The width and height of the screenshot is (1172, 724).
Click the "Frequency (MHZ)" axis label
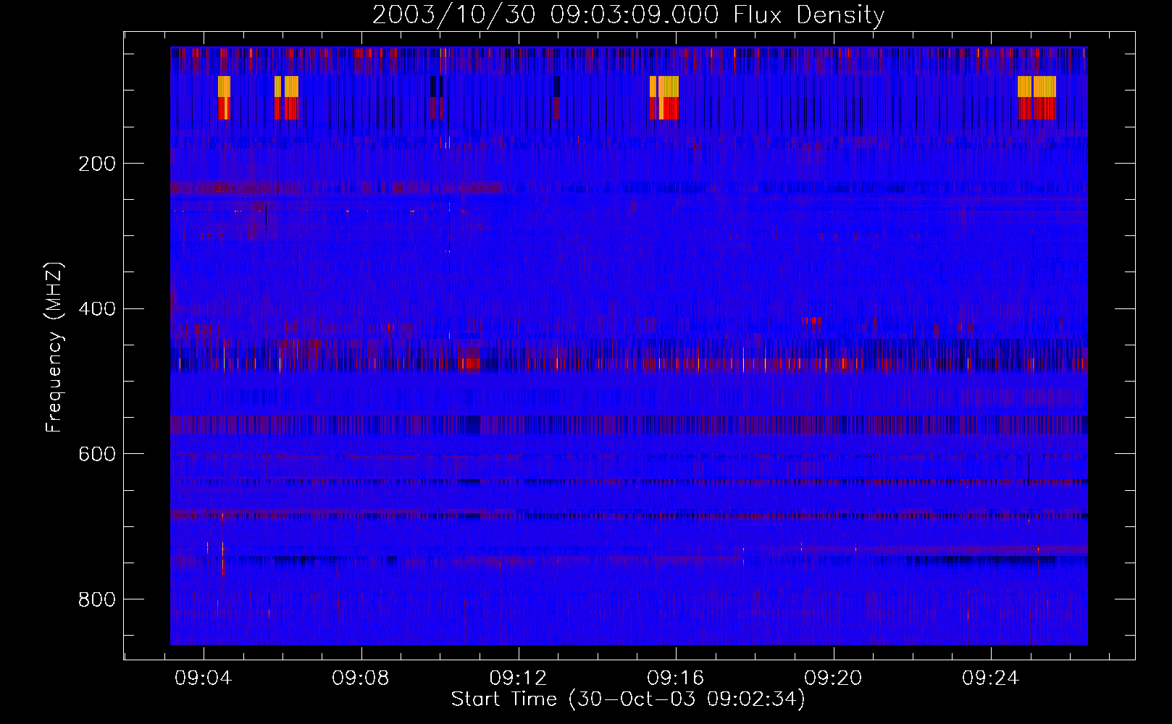[54, 348]
